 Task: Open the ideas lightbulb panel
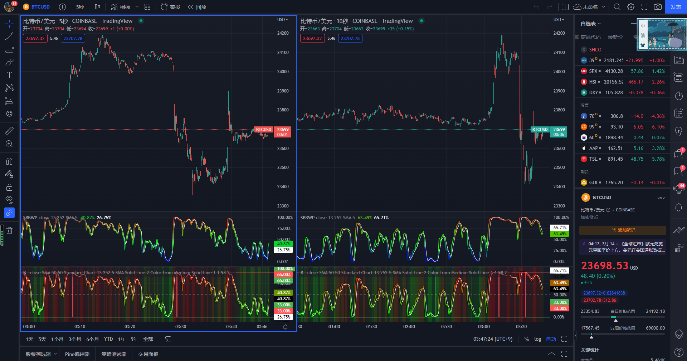tap(679, 131)
